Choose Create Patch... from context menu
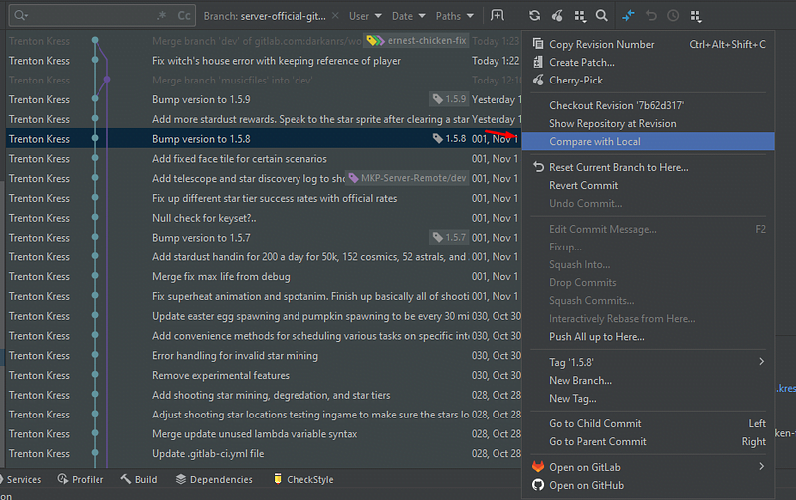Viewport: 796px width, 500px height. click(x=649, y=62)
